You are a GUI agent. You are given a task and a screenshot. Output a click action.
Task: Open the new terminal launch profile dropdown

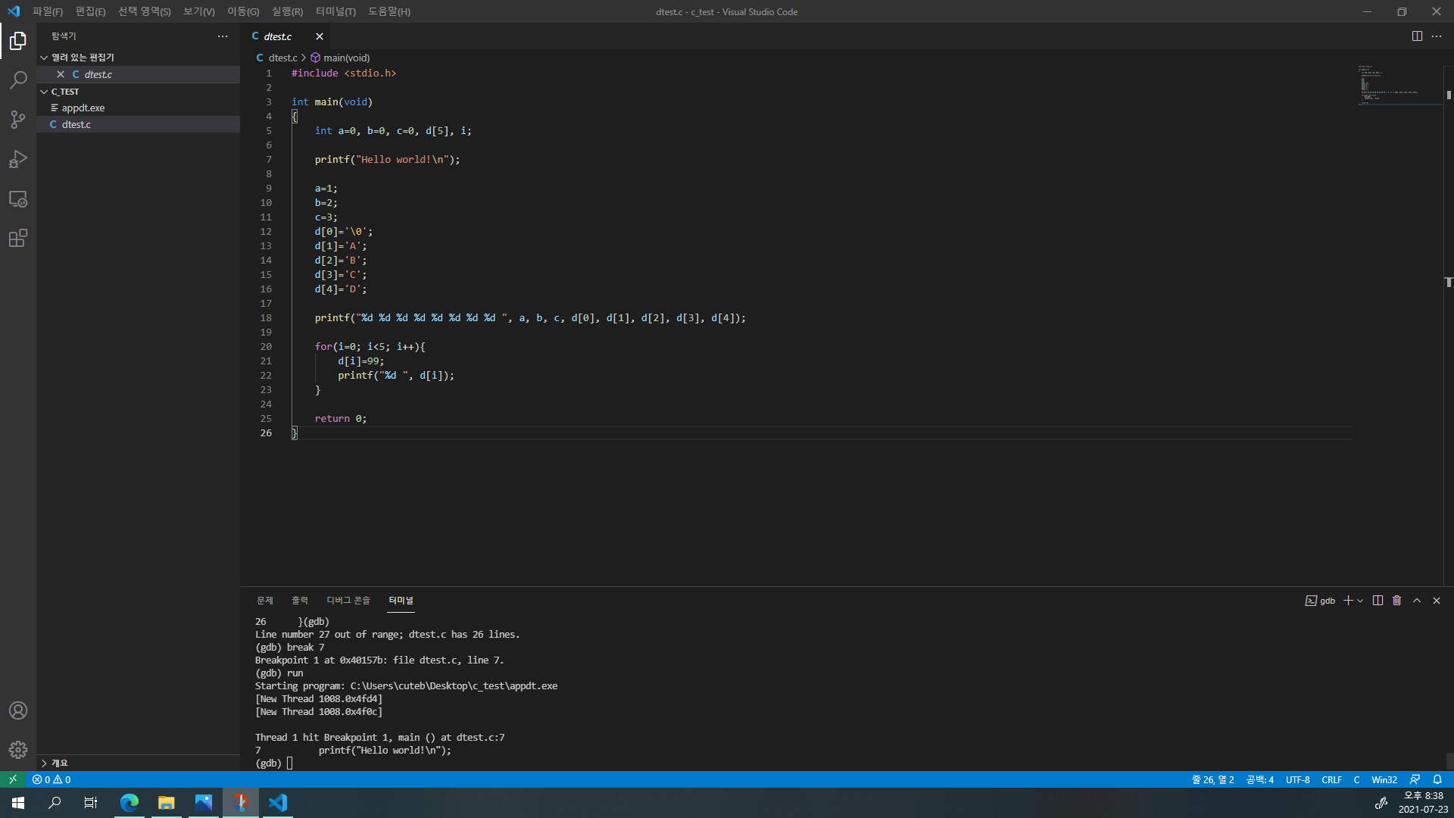[1360, 601]
